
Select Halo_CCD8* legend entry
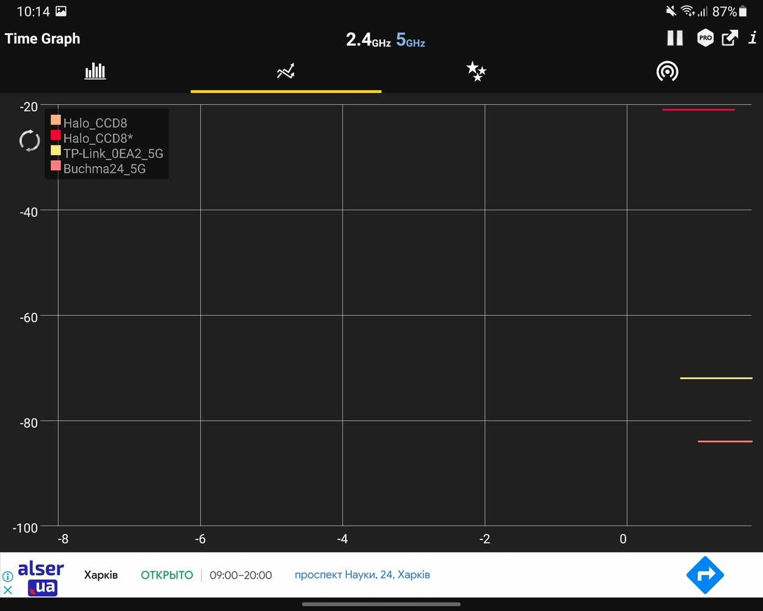(98, 138)
